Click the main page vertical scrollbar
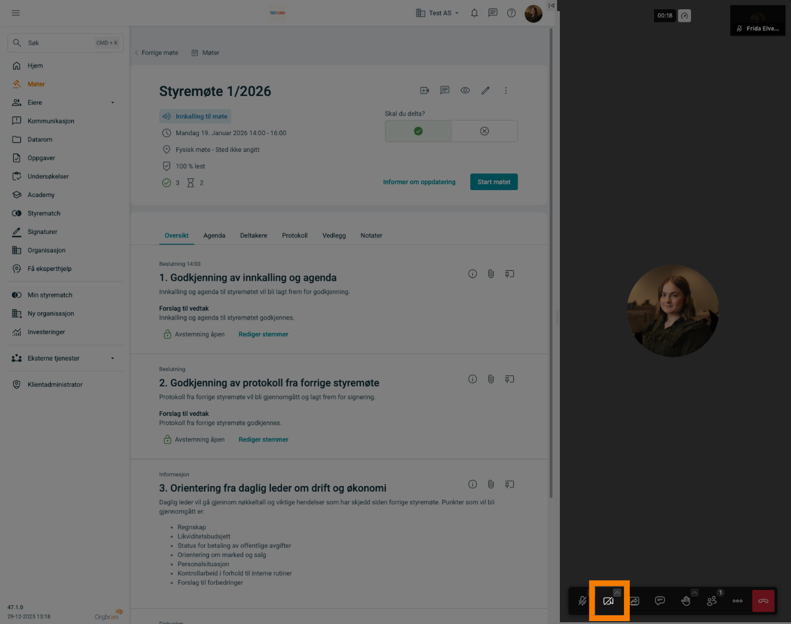This screenshot has width=791, height=624. point(551,263)
